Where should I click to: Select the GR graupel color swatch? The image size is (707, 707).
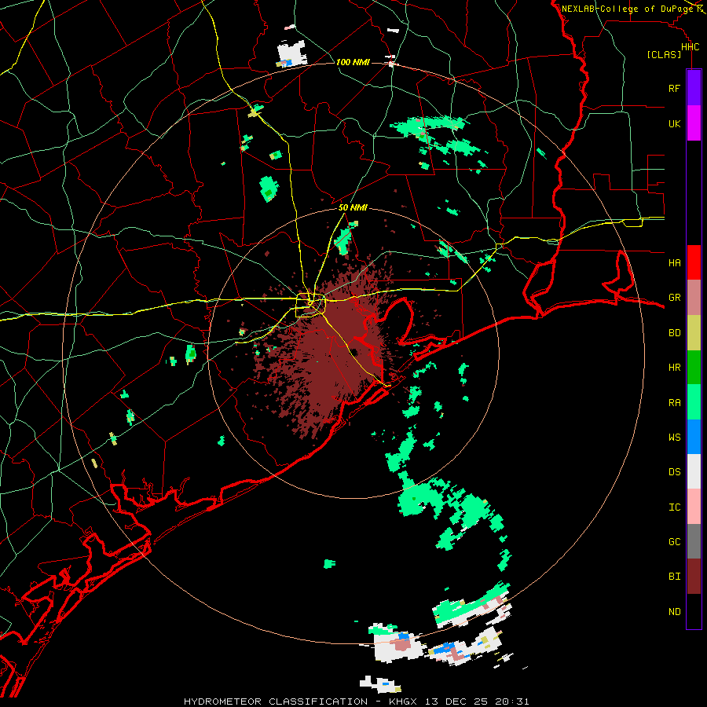pos(694,298)
